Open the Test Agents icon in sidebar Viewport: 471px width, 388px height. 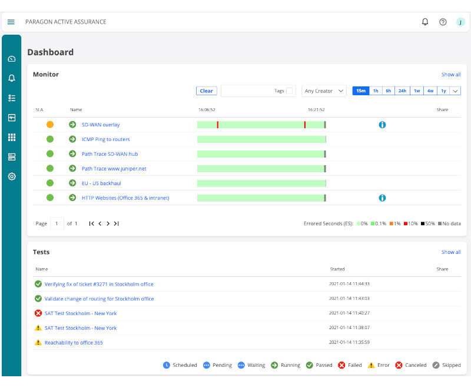12,156
